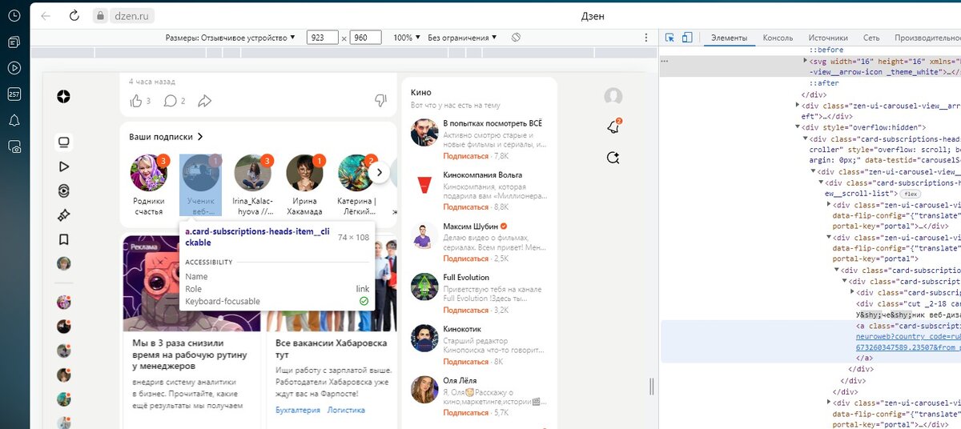
Task: Open the Dzen video play icon
Action: point(63,166)
